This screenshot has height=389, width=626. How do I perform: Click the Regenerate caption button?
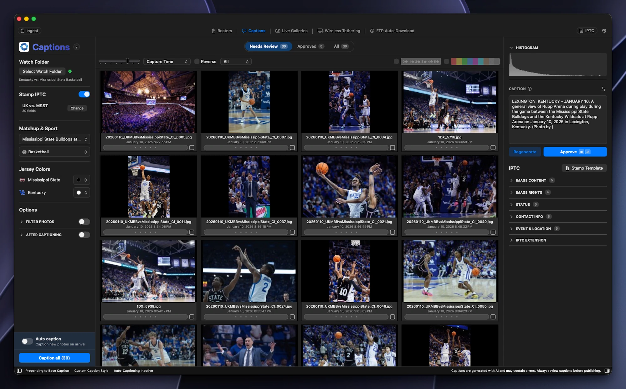tap(525, 152)
